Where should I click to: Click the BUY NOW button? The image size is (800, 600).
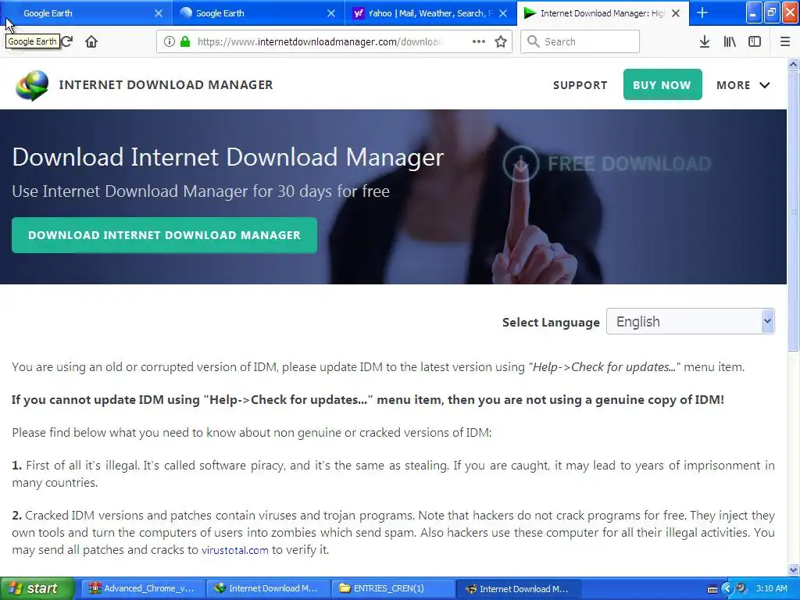tap(662, 84)
